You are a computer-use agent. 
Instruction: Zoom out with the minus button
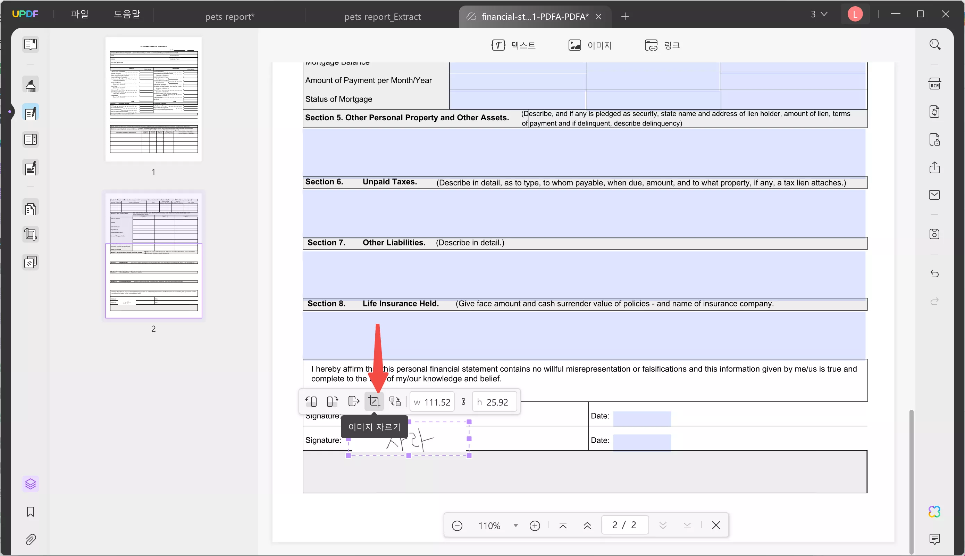coord(457,525)
